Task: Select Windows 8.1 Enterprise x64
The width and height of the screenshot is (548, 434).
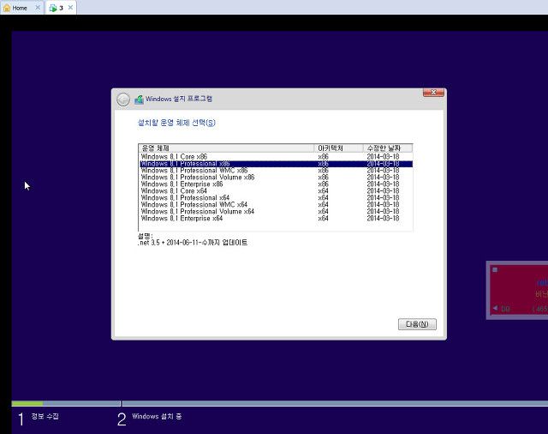Action: point(276,219)
